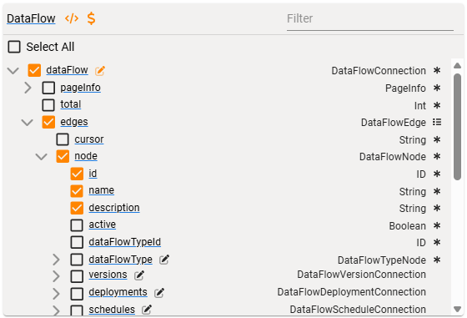Click the asterisk in the description row
Screen dimensions: 467x318
437,208
